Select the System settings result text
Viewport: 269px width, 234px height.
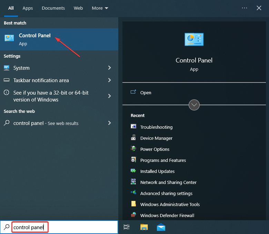(21, 68)
